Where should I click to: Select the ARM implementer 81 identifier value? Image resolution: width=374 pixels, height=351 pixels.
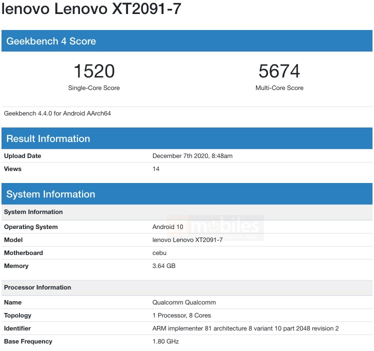pos(245,328)
